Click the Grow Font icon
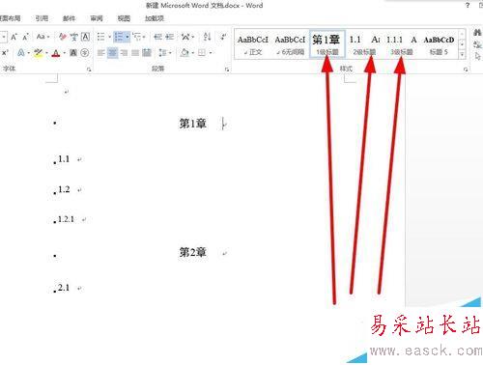The height and width of the screenshot is (365, 483). pyautogui.click(x=14, y=37)
